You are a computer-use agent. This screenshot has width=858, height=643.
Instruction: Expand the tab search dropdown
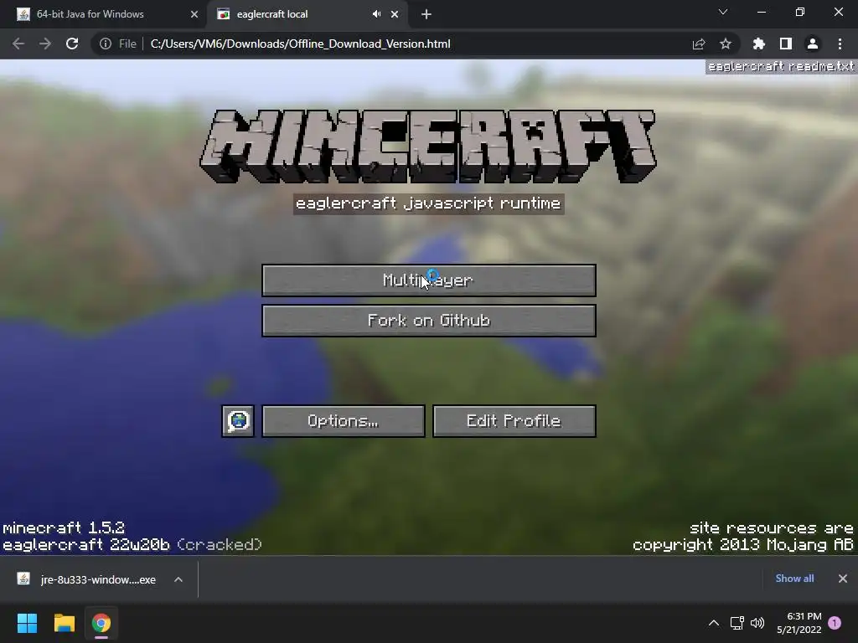(x=723, y=12)
